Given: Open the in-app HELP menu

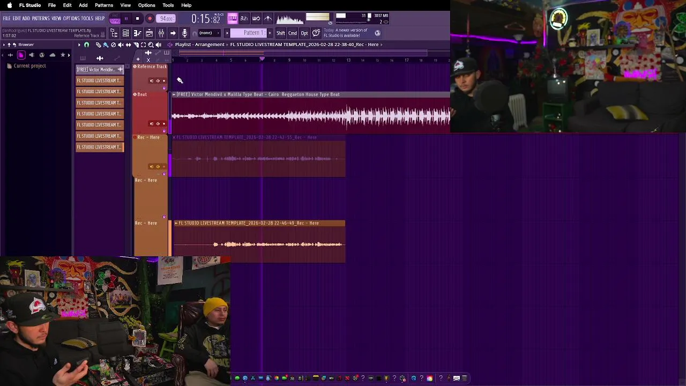Looking at the screenshot, I should [100, 18].
